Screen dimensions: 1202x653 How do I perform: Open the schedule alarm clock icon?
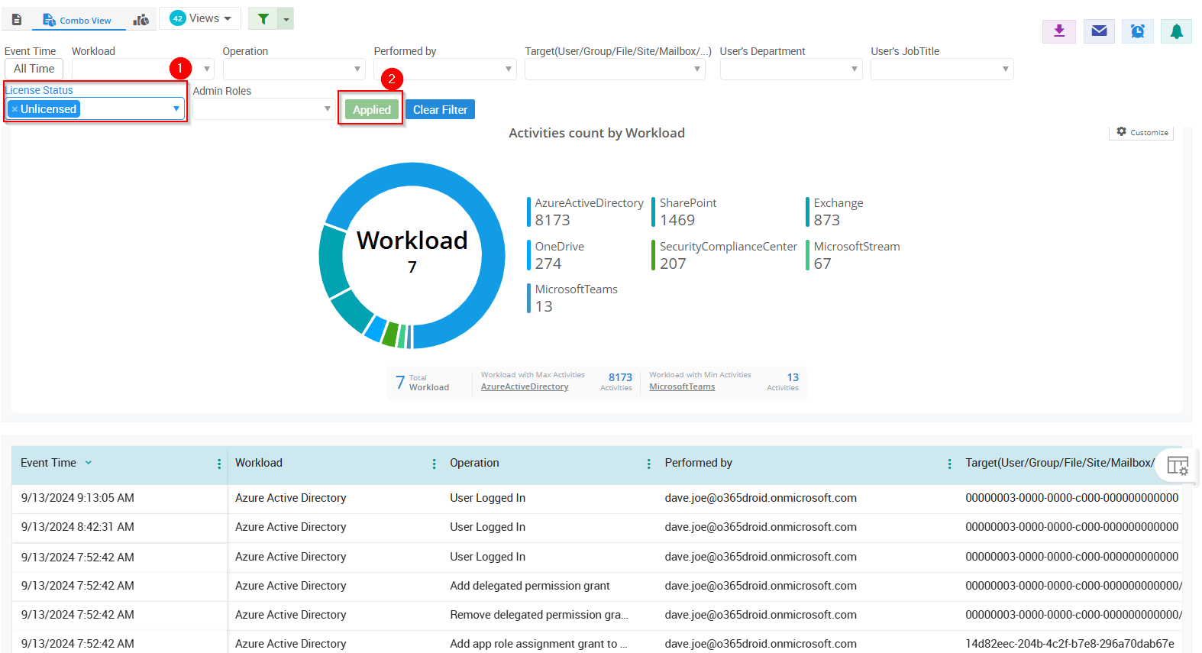(1137, 31)
